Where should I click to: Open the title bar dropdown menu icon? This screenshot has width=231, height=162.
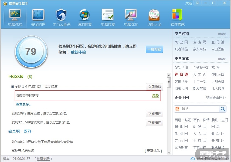coord(198,3)
